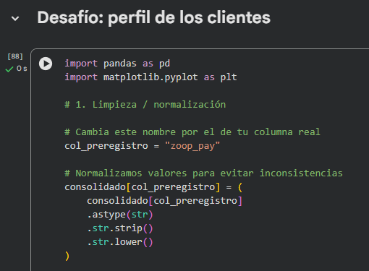Click the line 'consolidado[col_preregistro] = ('
Viewport: 369px width, 271px height.
click(x=153, y=187)
